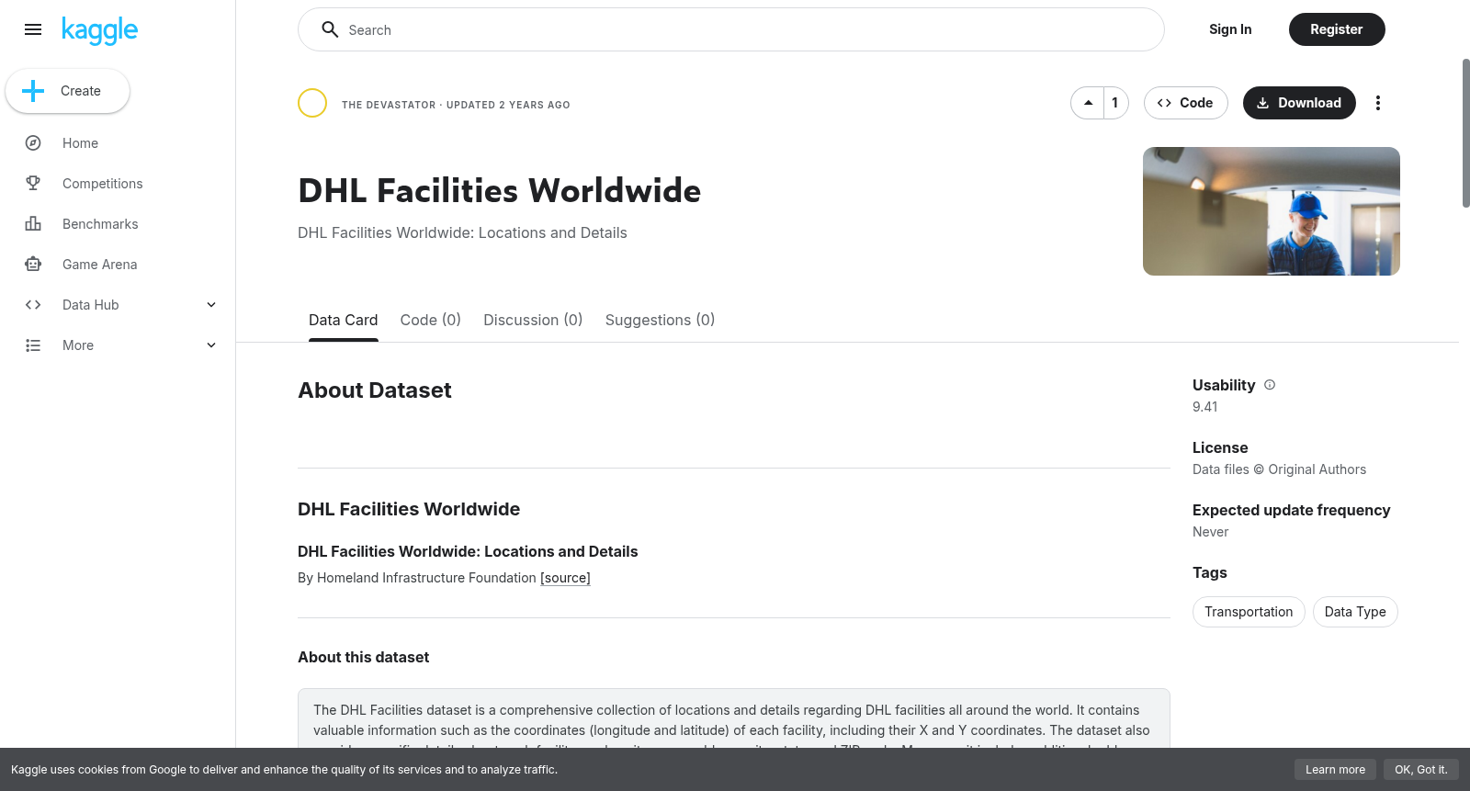The height and width of the screenshot is (791, 1470).
Task: Click the Kaggle logo
Action: tap(99, 30)
